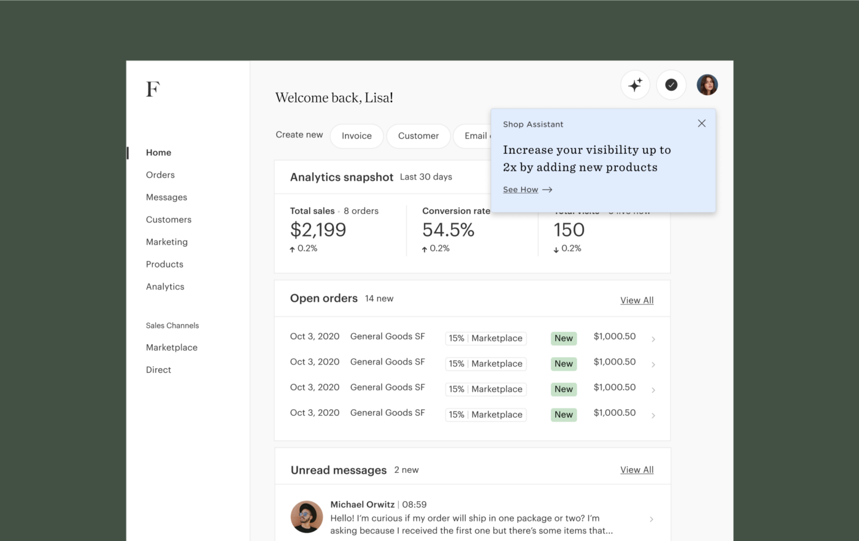Viewport: 859px width, 541px height.
Task: Open Lisa's profile avatar menu
Action: [x=707, y=85]
